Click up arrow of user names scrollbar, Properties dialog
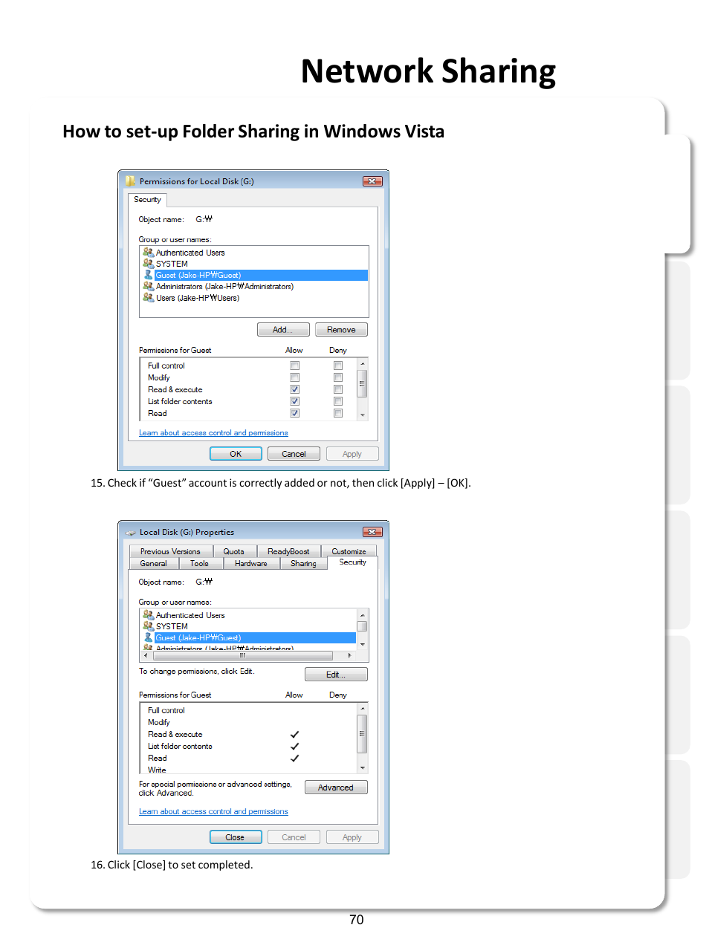This screenshot has height=945, width=709. tap(363, 615)
